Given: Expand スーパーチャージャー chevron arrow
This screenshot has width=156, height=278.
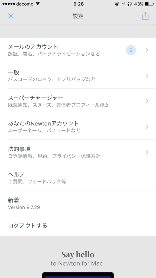Looking at the screenshot, I should coord(147,101).
